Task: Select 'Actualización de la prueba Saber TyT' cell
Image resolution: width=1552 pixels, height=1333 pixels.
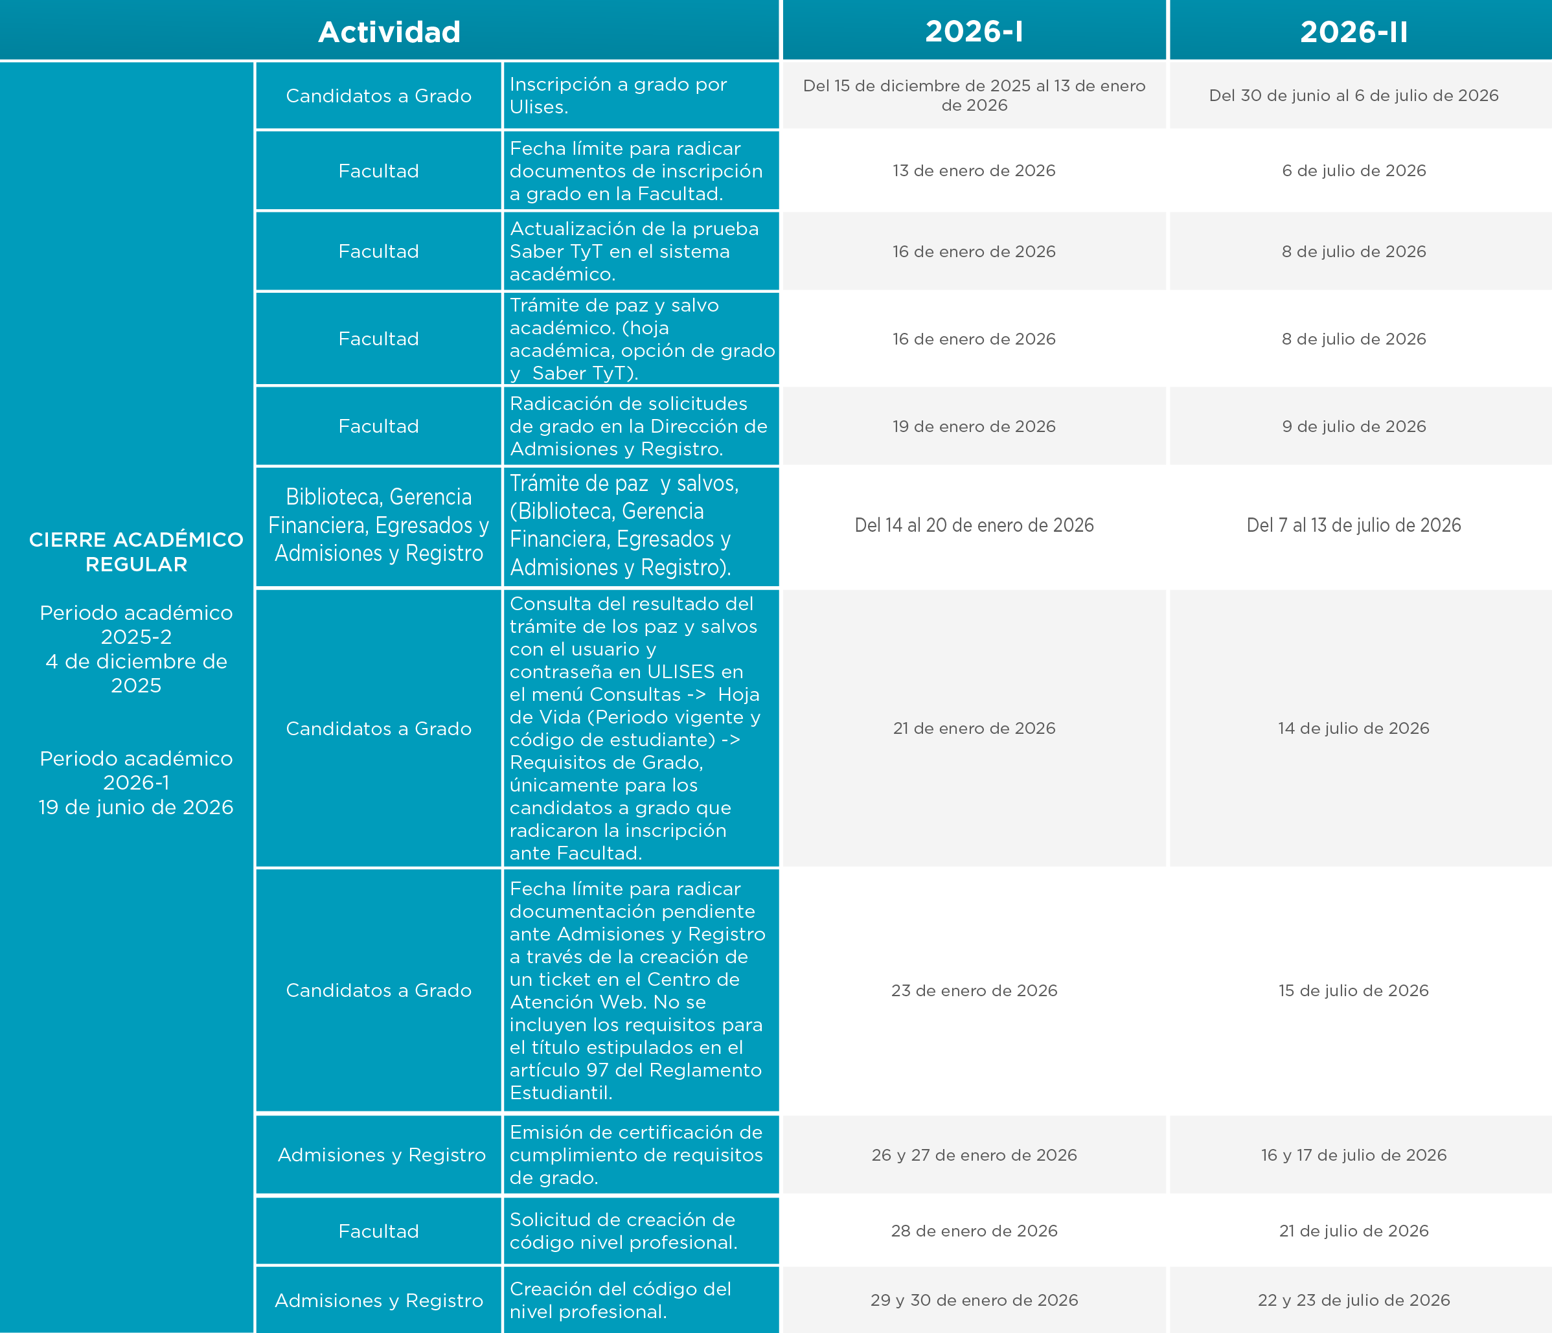Action: click(x=641, y=251)
